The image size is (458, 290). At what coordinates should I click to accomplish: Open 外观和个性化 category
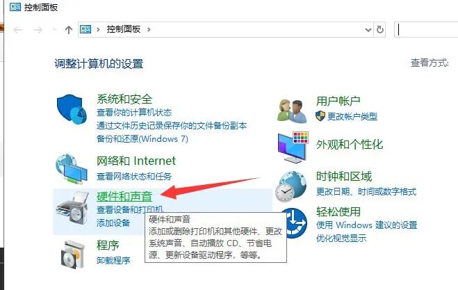coord(350,144)
